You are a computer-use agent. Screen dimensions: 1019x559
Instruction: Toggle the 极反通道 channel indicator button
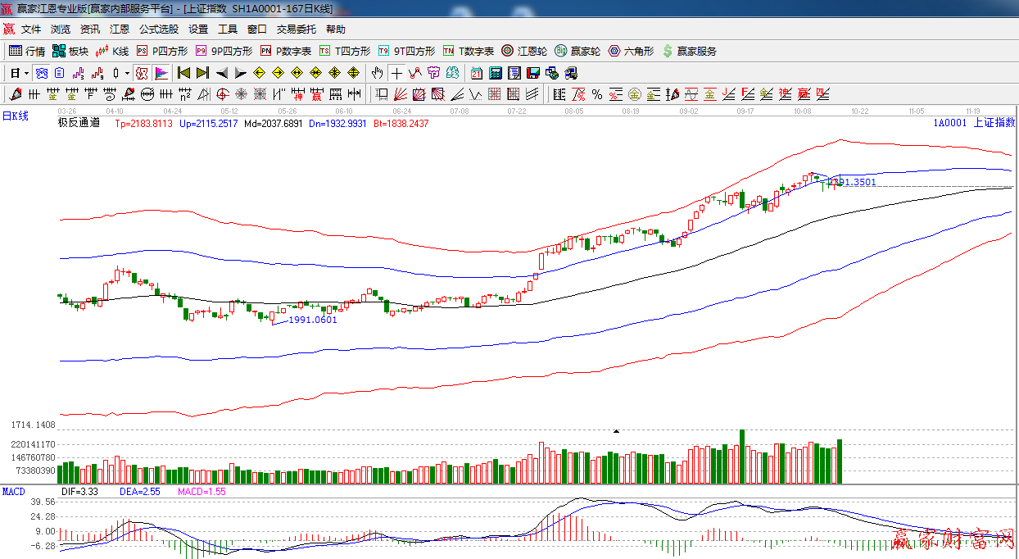[x=143, y=73]
